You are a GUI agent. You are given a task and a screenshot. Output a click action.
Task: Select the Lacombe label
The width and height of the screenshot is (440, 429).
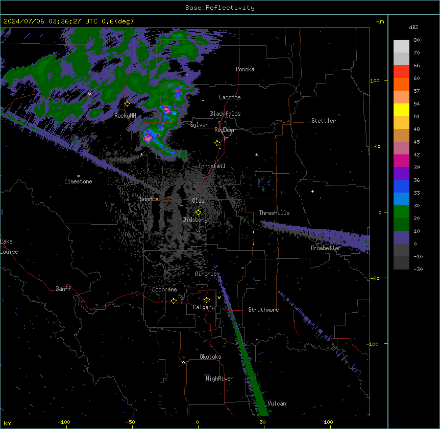[230, 97]
